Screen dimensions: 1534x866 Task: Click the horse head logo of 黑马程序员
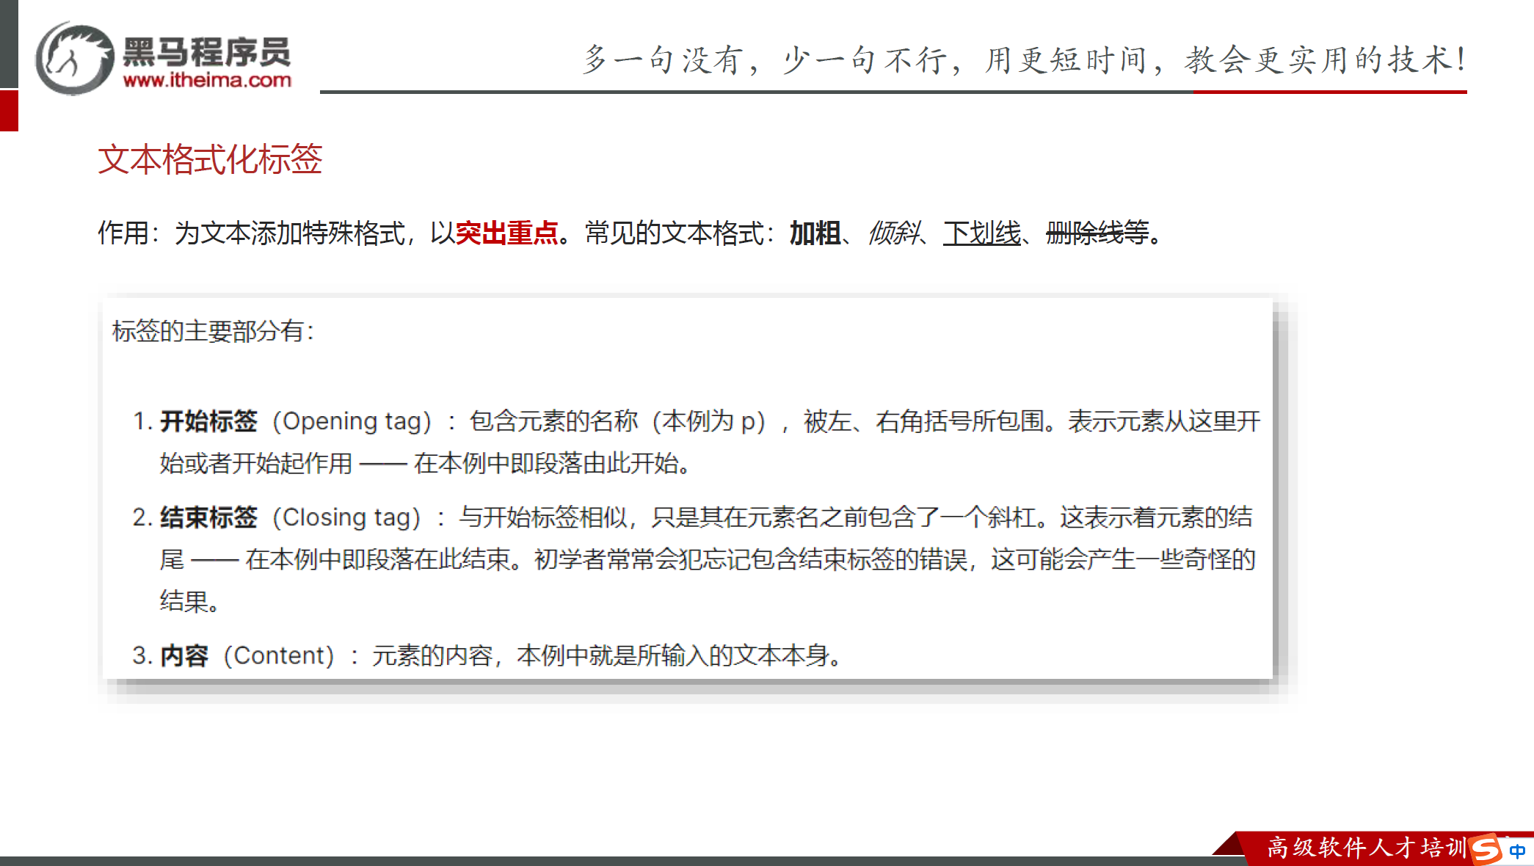(73, 59)
